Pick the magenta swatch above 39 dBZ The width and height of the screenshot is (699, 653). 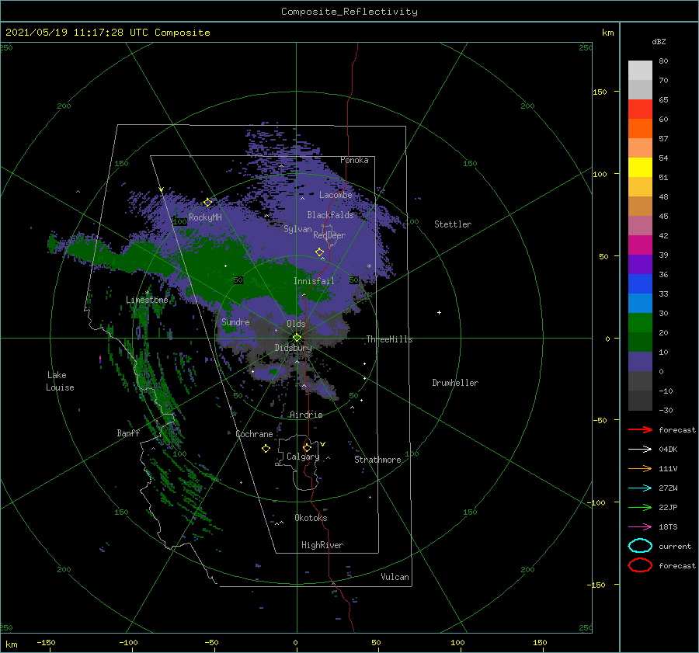(x=640, y=245)
